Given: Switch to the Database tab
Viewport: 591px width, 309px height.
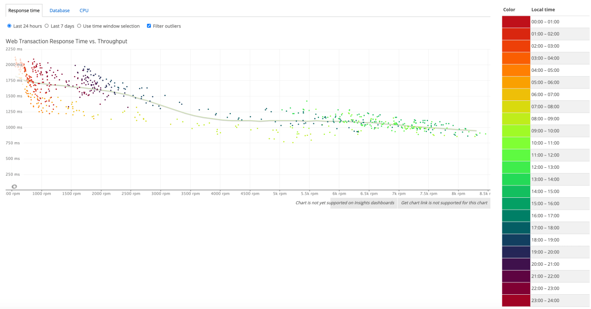Looking at the screenshot, I should tap(59, 10).
